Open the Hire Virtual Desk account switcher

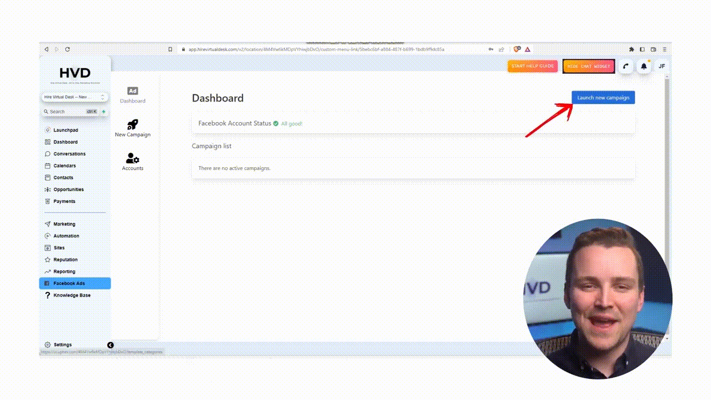[74, 97]
